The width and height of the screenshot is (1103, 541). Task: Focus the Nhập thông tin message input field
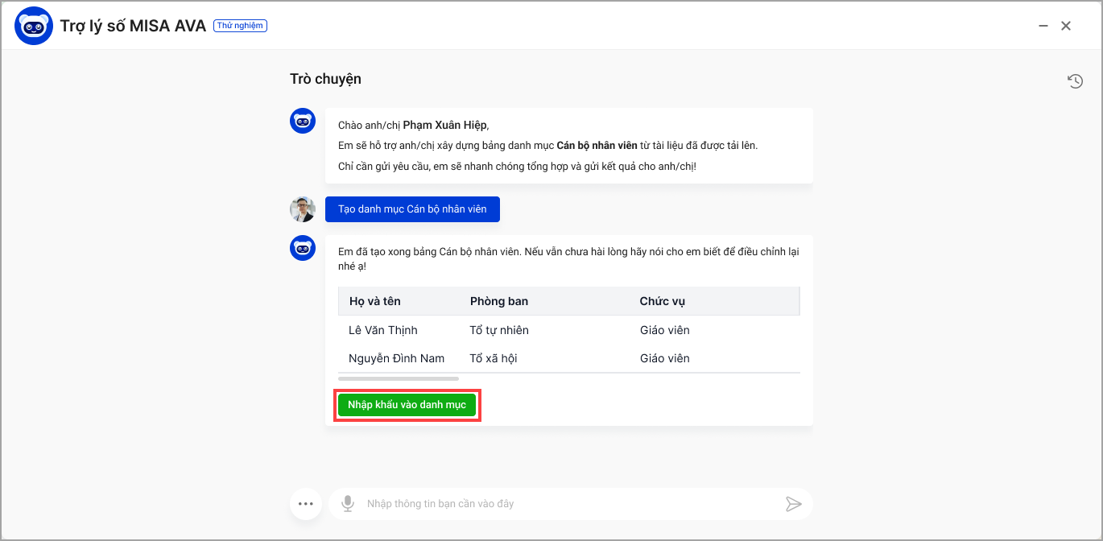[564, 504]
